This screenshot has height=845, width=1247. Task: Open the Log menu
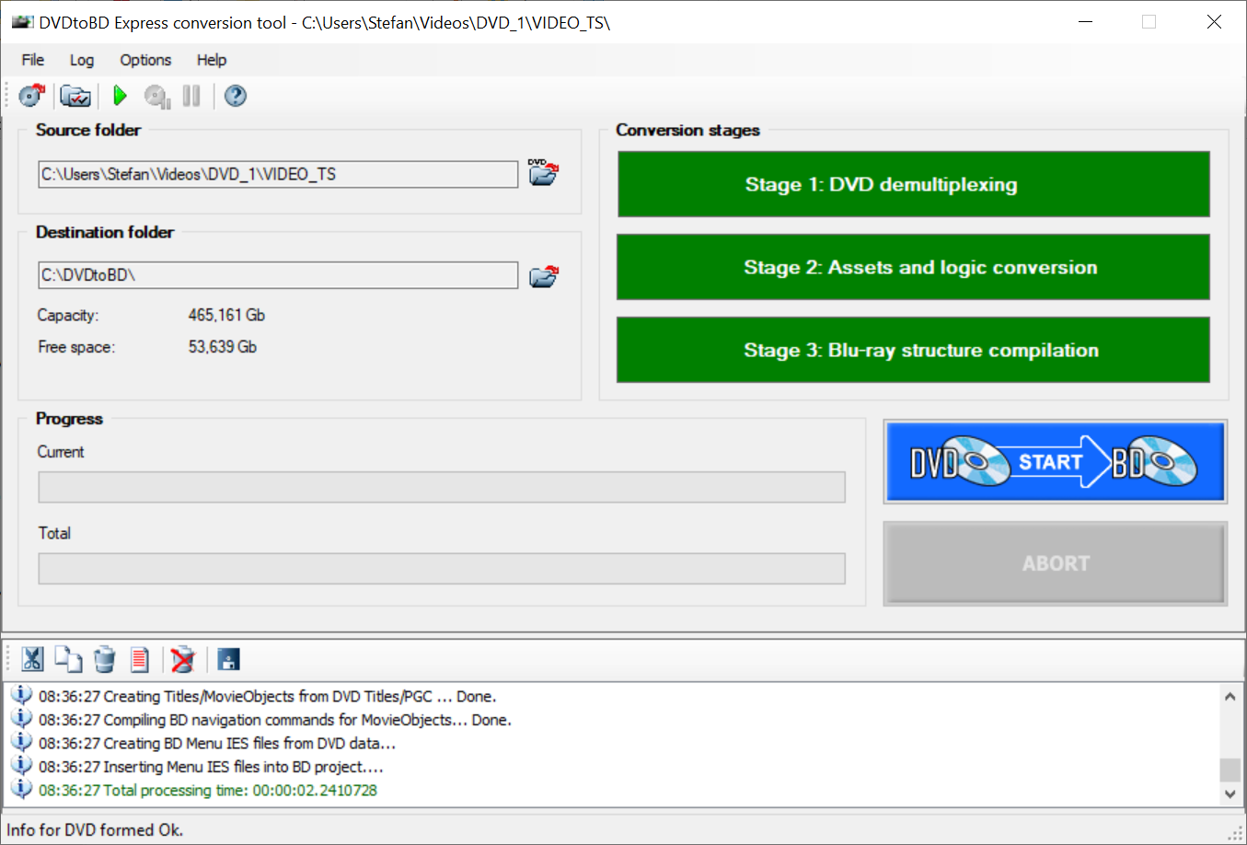pyautogui.click(x=82, y=60)
